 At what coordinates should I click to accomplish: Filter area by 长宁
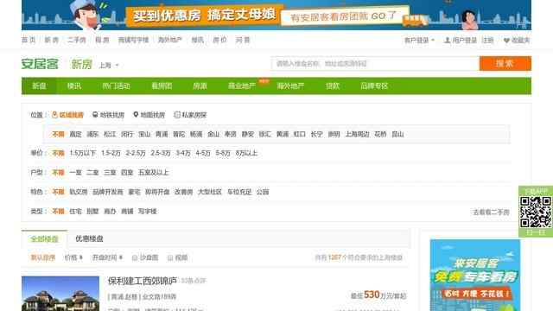pyautogui.click(x=317, y=134)
